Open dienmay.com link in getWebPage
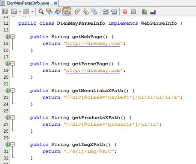Image resolution: width=196 pixels, height=164 pixels. [93, 44]
